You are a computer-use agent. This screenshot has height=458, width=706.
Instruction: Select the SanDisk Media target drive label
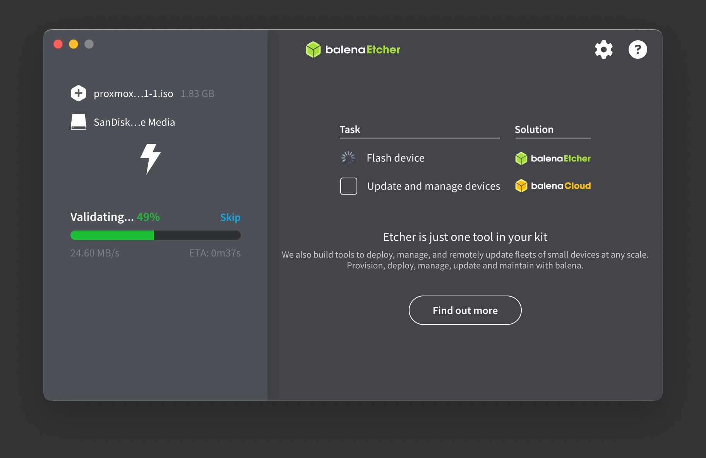tap(134, 122)
